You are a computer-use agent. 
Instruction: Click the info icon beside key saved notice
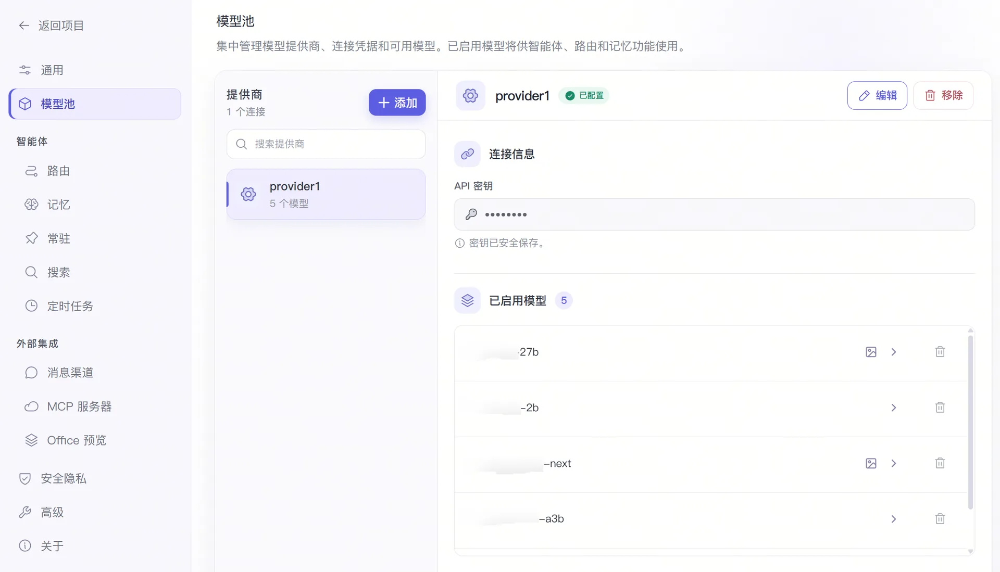[x=459, y=243]
